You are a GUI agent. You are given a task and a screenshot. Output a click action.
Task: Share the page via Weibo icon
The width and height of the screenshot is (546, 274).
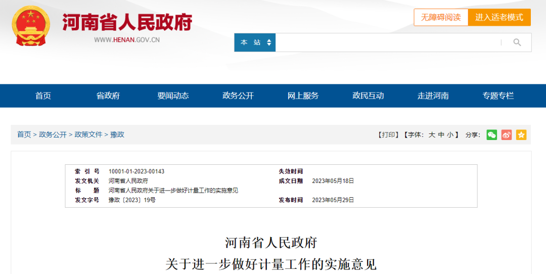coord(506,135)
